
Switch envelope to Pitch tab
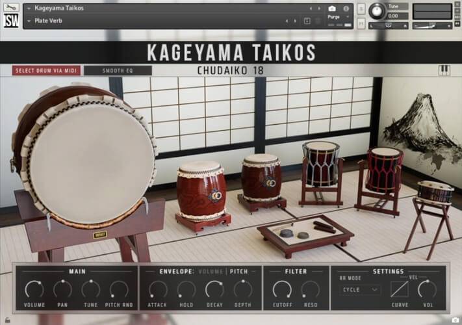(x=239, y=271)
